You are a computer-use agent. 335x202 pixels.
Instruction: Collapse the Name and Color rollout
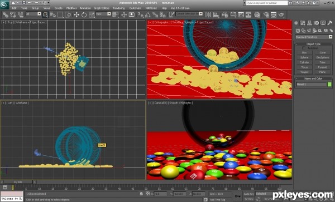tap(313, 78)
